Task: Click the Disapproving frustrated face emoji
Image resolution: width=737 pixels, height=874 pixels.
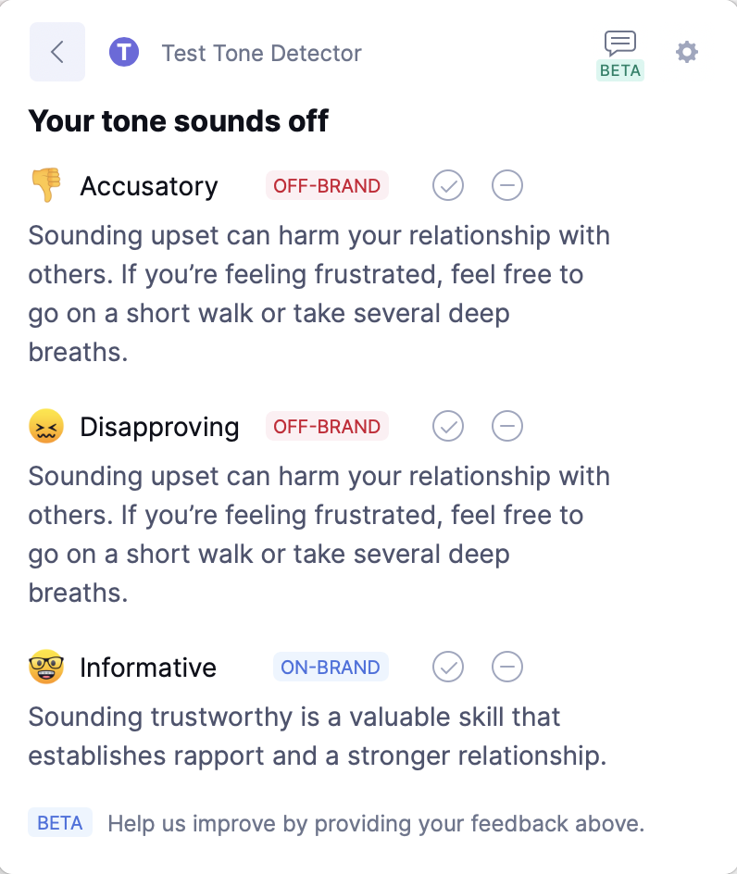Action: tap(45, 427)
